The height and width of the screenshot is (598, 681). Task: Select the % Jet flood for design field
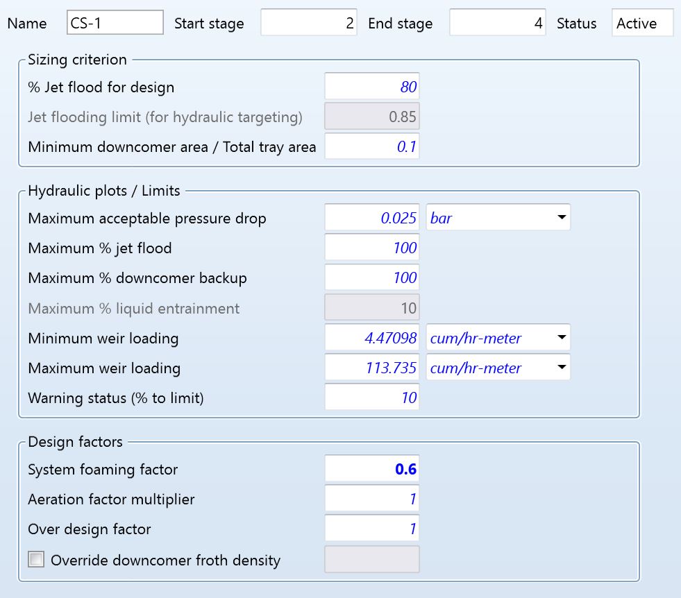point(372,87)
